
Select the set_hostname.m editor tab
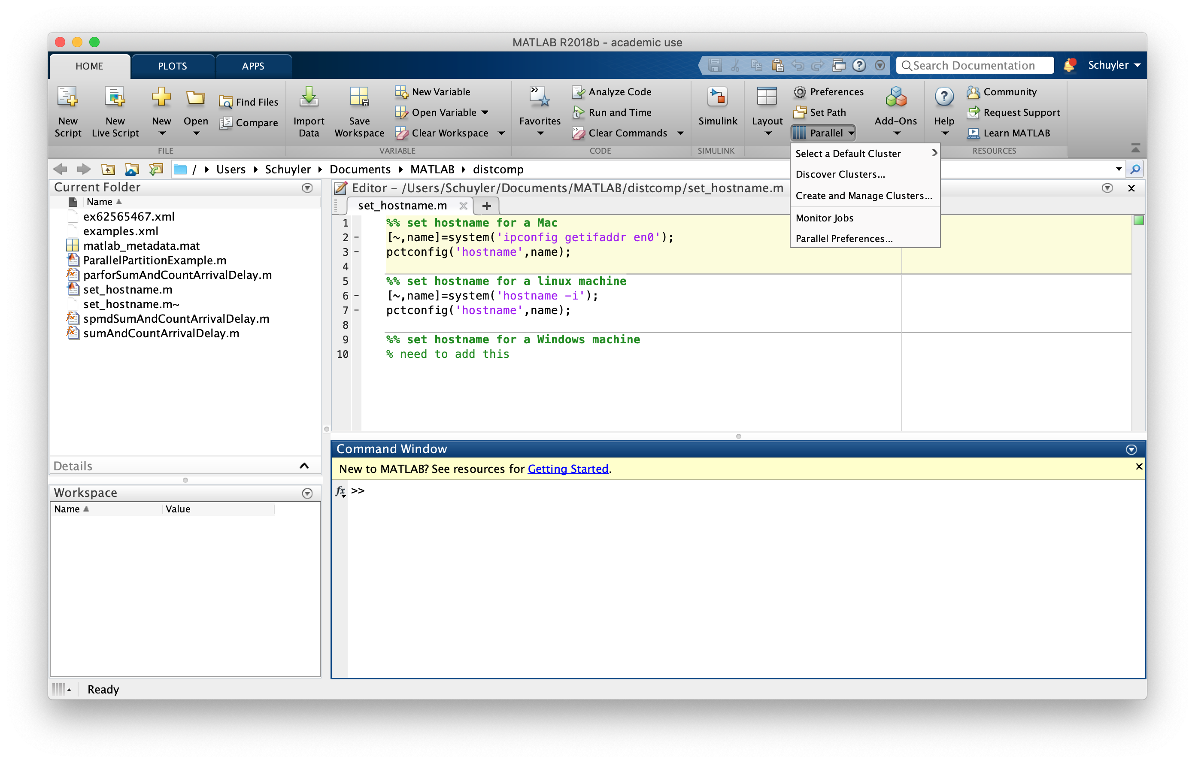pyautogui.click(x=402, y=206)
